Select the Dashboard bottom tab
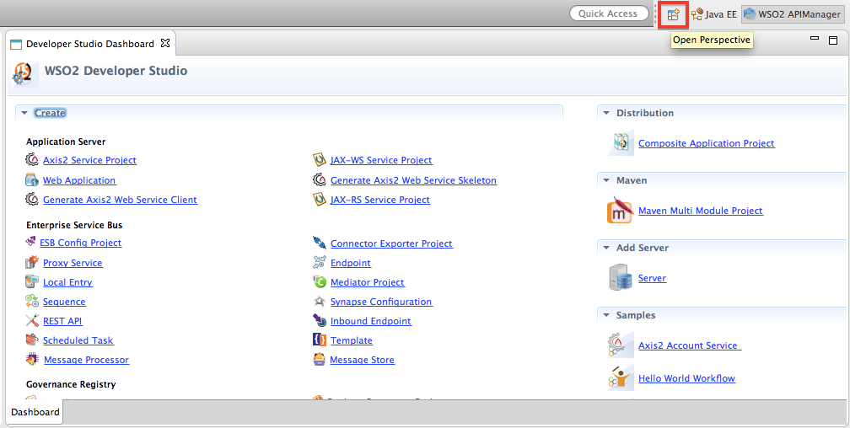 tap(35, 412)
